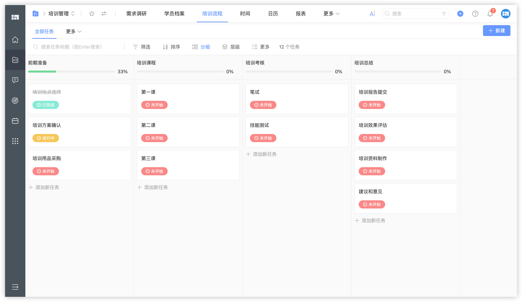This screenshot has width=522, height=302.
Task: Open the AI assistant icon
Action: (372, 14)
